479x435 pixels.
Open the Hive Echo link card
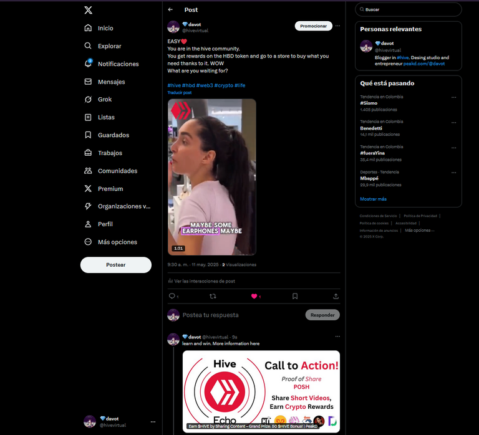(261, 391)
